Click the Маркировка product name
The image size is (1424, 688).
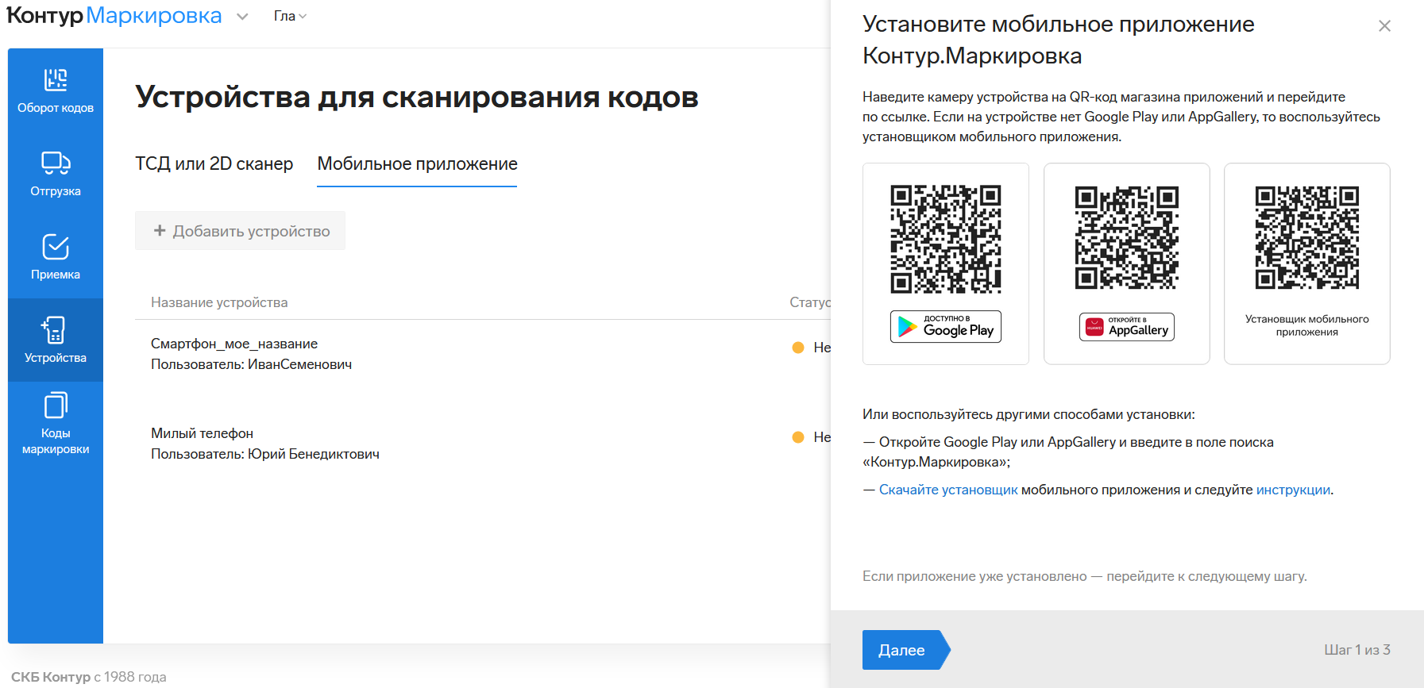[154, 16]
